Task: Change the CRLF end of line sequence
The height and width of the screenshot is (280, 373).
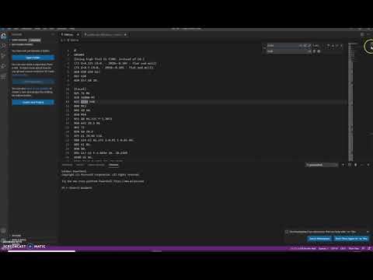Action: [x=343, y=248]
